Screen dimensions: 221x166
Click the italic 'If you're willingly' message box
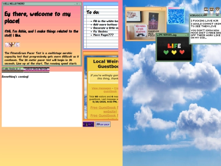[104, 77]
